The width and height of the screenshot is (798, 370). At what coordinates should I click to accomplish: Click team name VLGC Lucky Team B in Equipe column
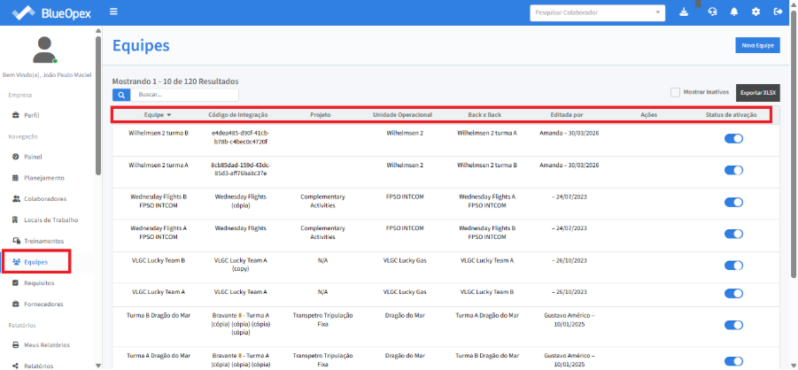pyautogui.click(x=159, y=260)
